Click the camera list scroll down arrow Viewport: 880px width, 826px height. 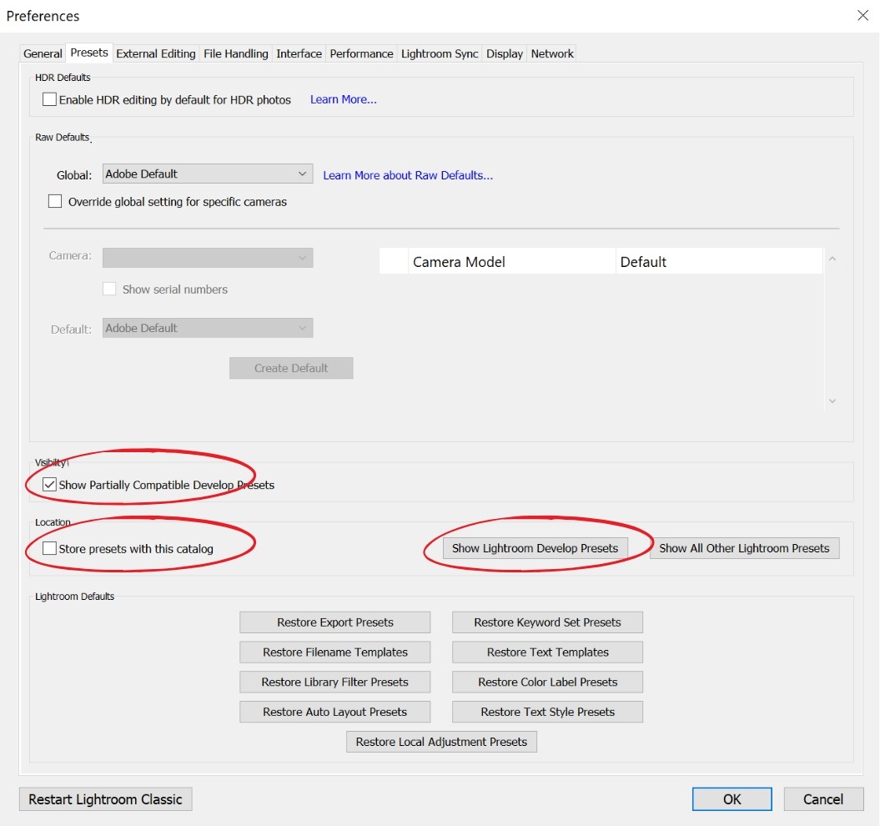(x=832, y=401)
